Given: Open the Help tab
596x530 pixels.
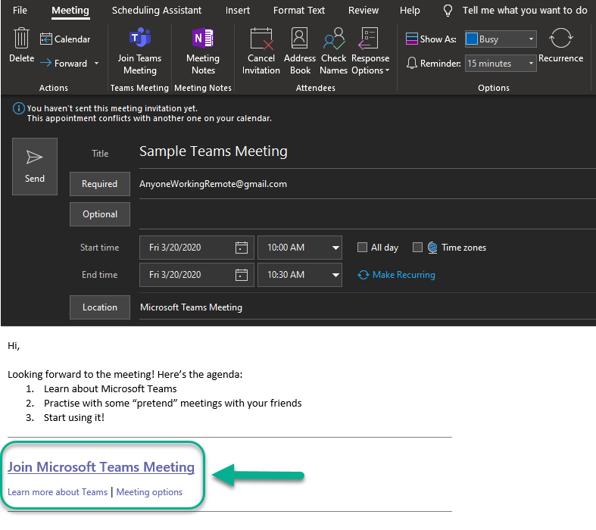Looking at the screenshot, I should pyautogui.click(x=410, y=11).
